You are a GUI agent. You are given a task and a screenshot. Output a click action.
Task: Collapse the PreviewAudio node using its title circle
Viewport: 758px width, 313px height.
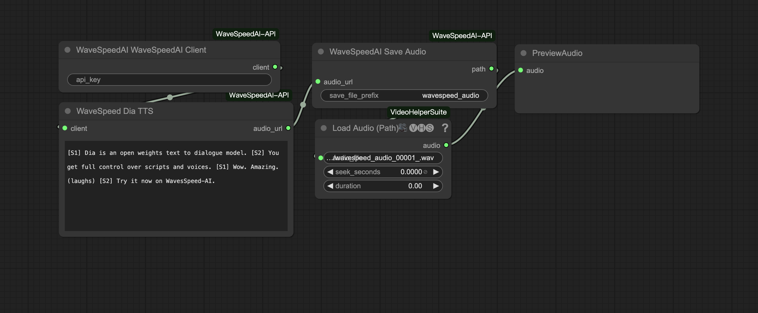pyautogui.click(x=523, y=53)
